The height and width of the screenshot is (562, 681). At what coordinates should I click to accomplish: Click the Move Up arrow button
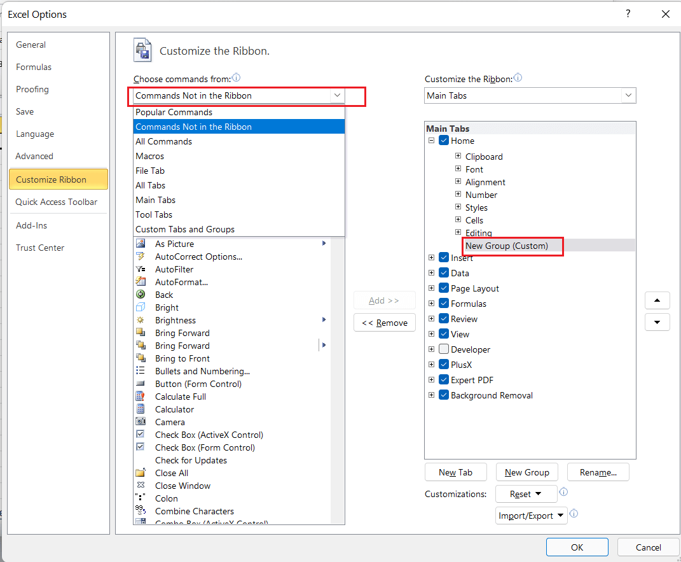click(657, 300)
